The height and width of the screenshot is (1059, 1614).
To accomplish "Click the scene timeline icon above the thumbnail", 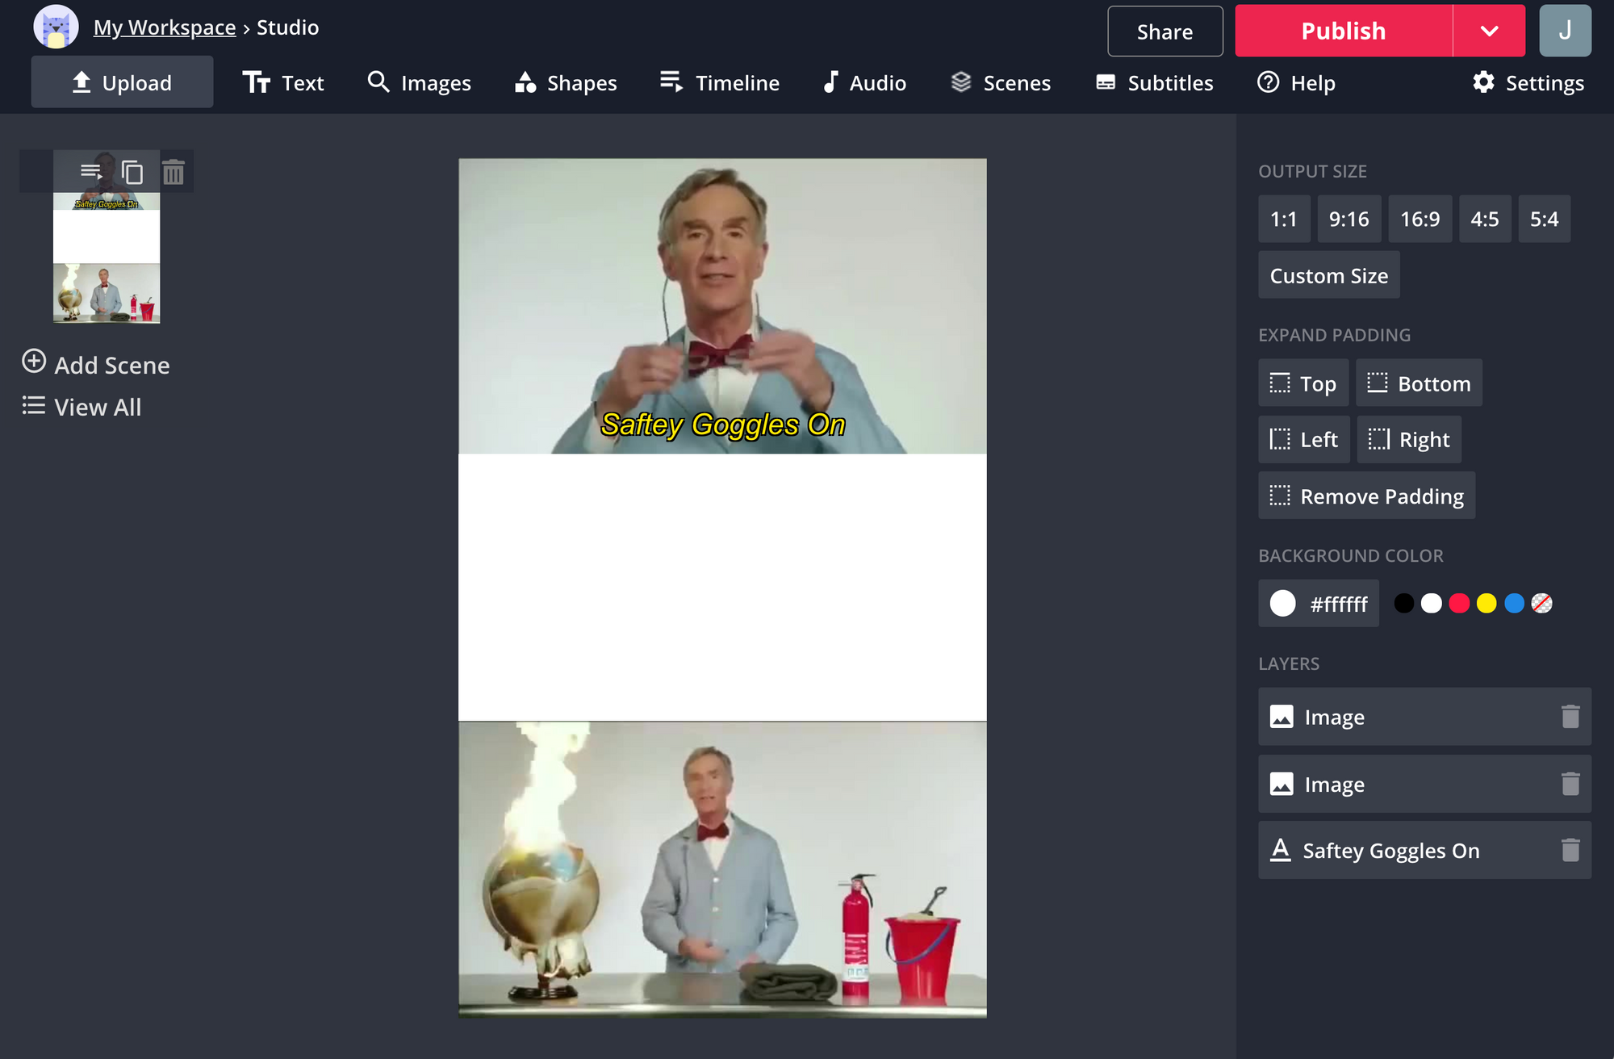I will (x=90, y=172).
